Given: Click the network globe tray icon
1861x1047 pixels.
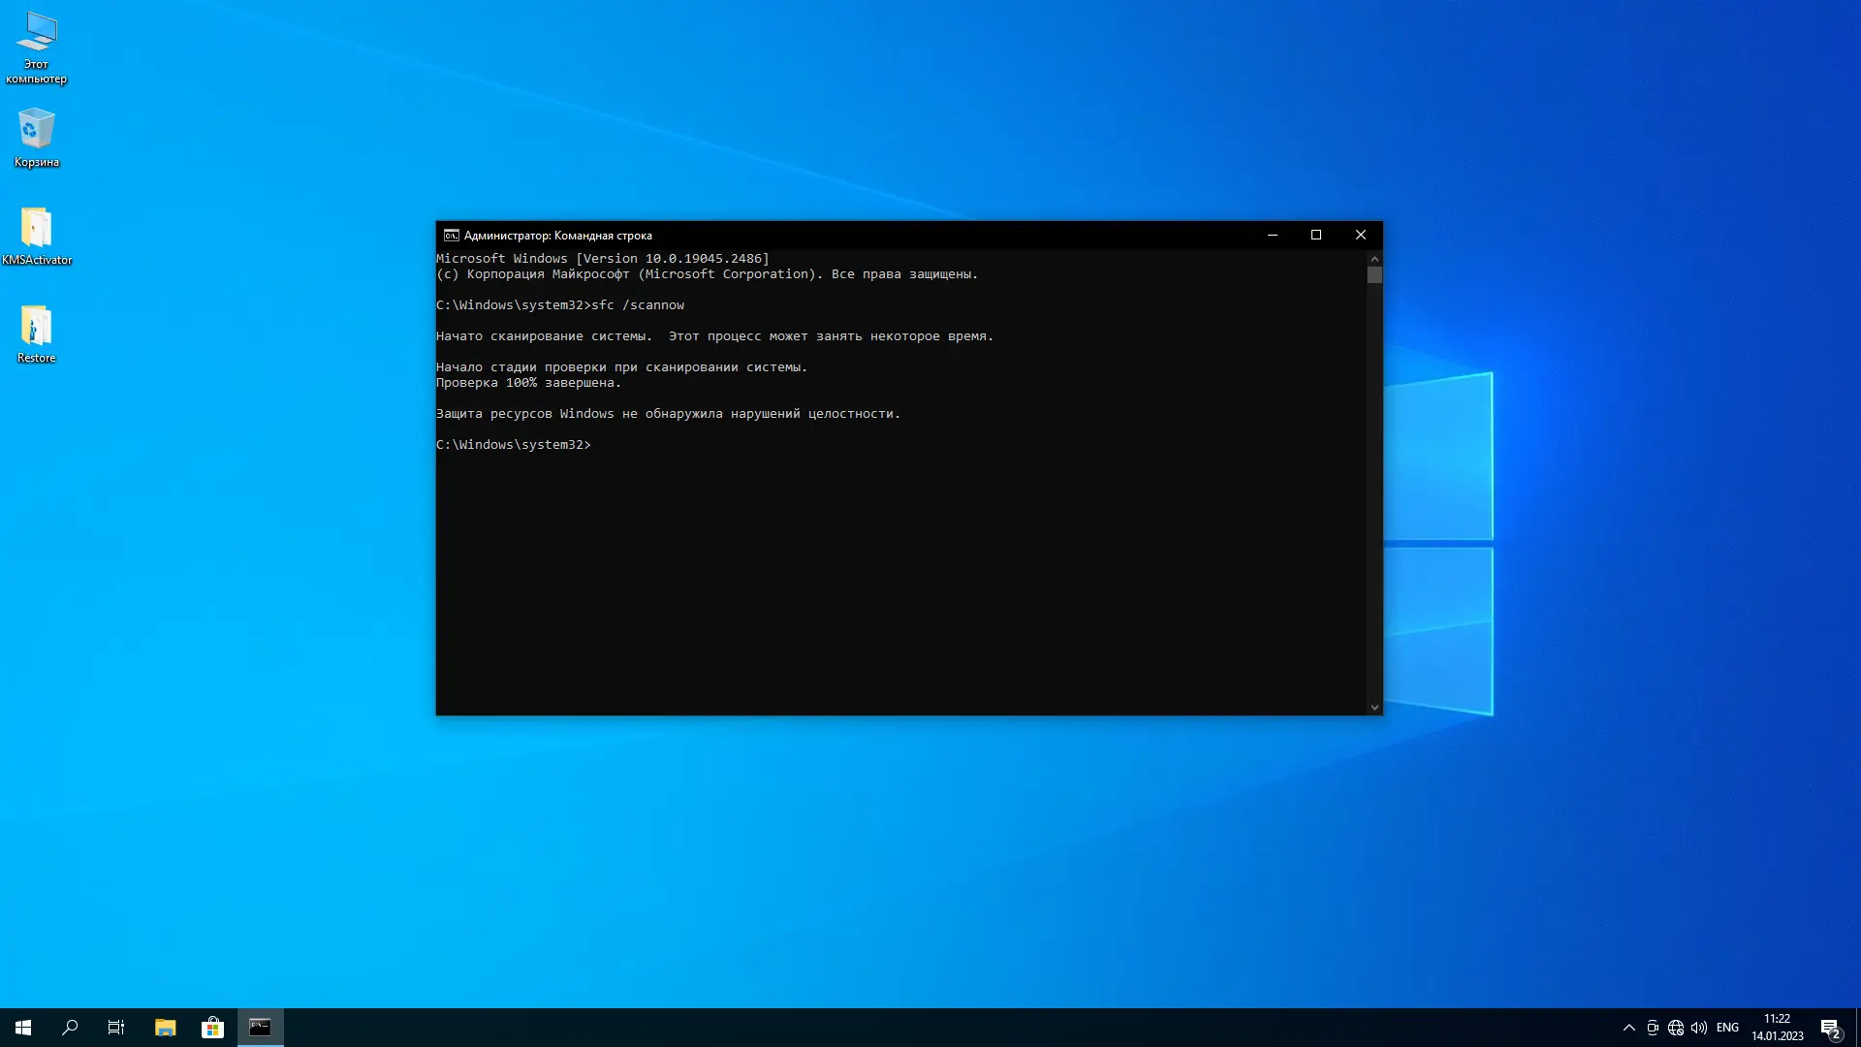Looking at the screenshot, I should coord(1676,1027).
